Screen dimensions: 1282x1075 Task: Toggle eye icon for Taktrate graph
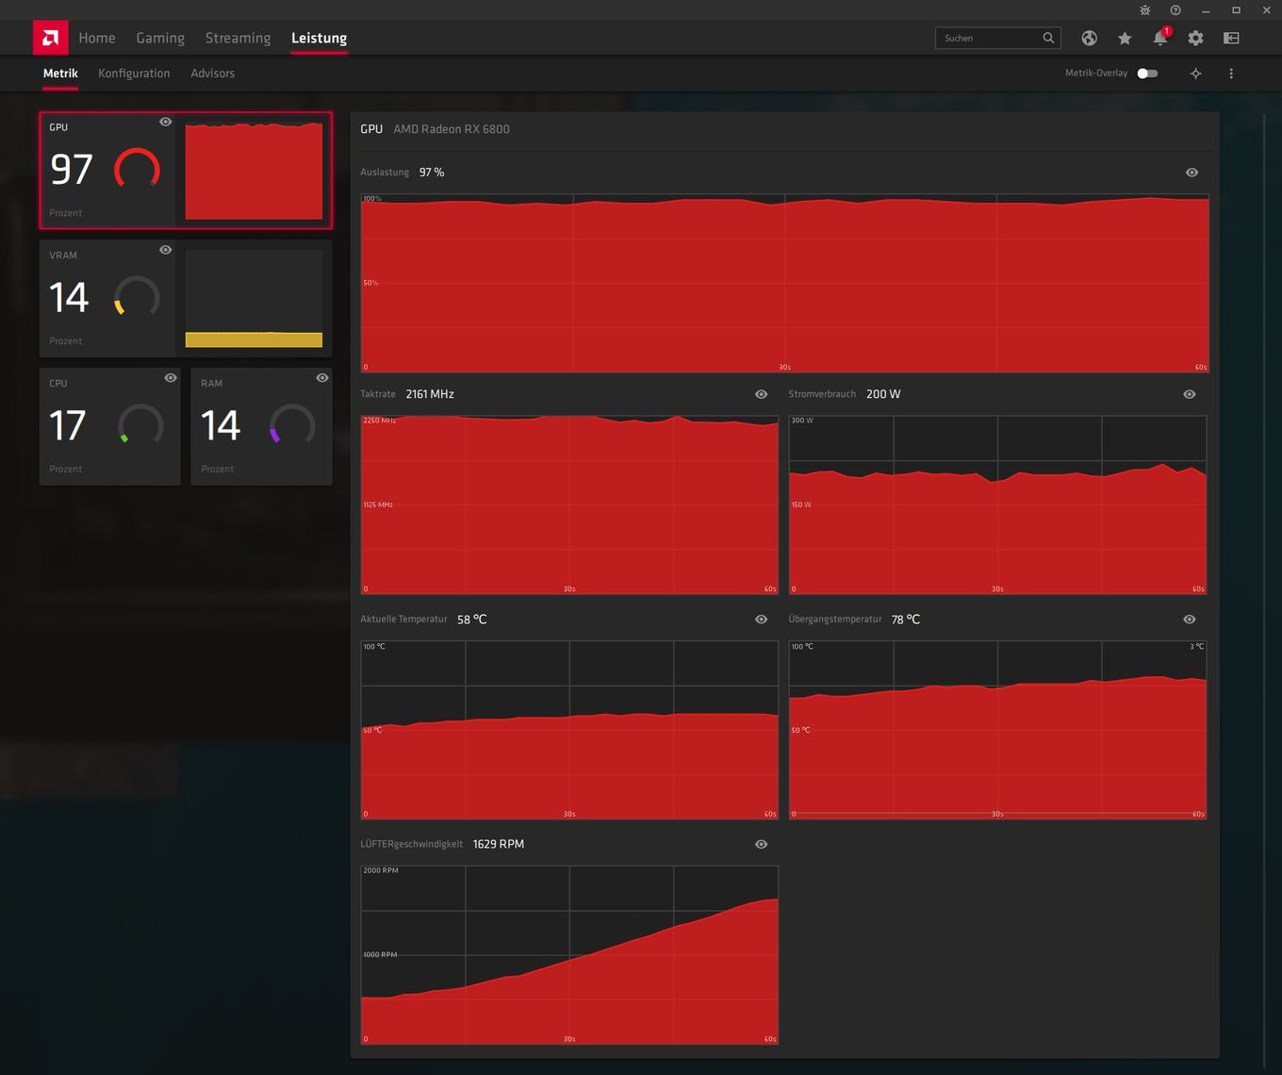761,394
